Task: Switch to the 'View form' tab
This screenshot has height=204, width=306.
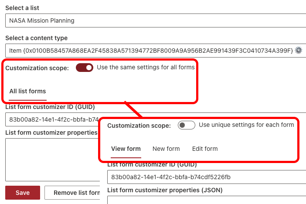Action: tap(126, 149)
